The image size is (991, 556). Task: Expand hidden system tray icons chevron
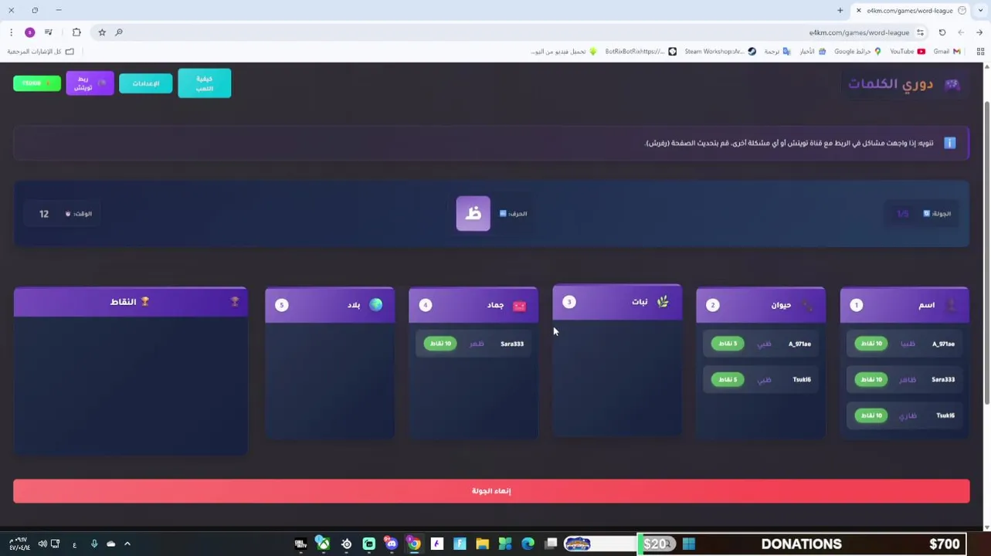click(x=127, y=544)
